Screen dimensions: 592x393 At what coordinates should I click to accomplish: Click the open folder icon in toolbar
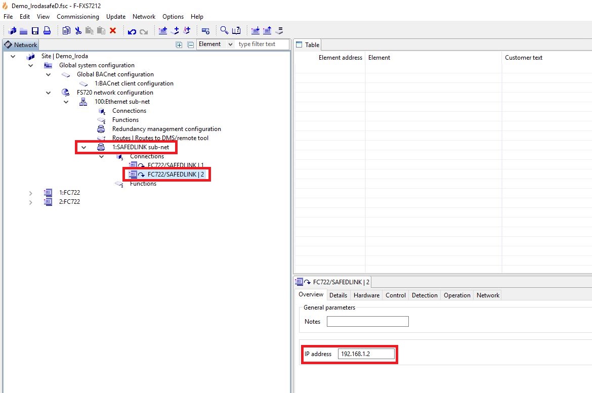tap(24, 31)
